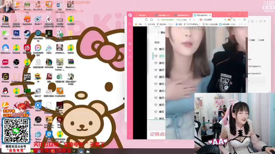Click 排序 sort in background window
The width and height of the screenshot is (275, 154).
point(261,40)
